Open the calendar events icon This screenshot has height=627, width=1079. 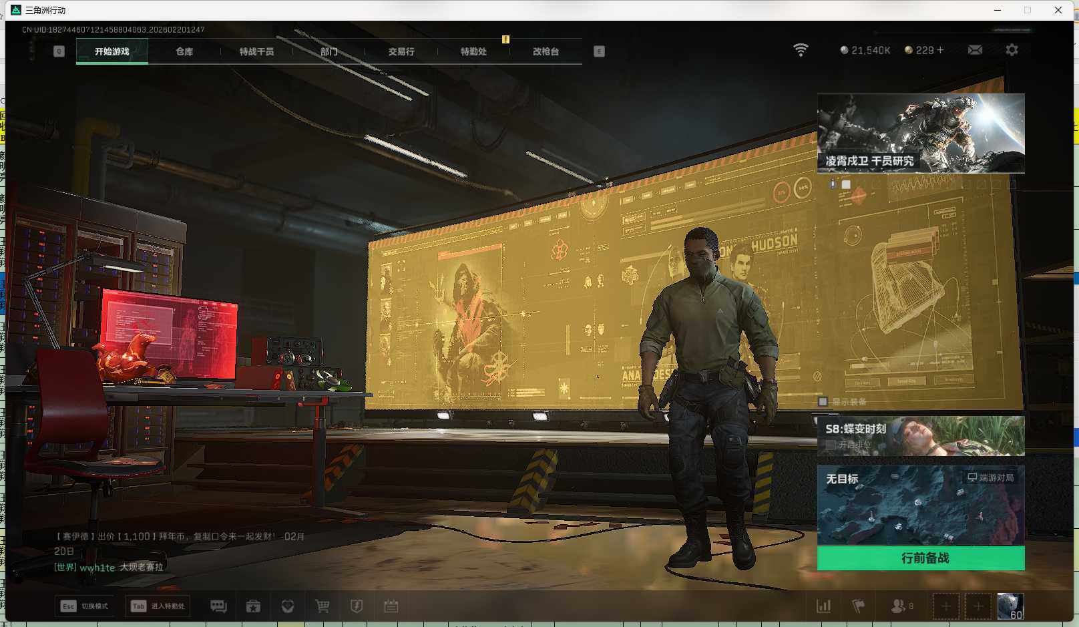391,606
